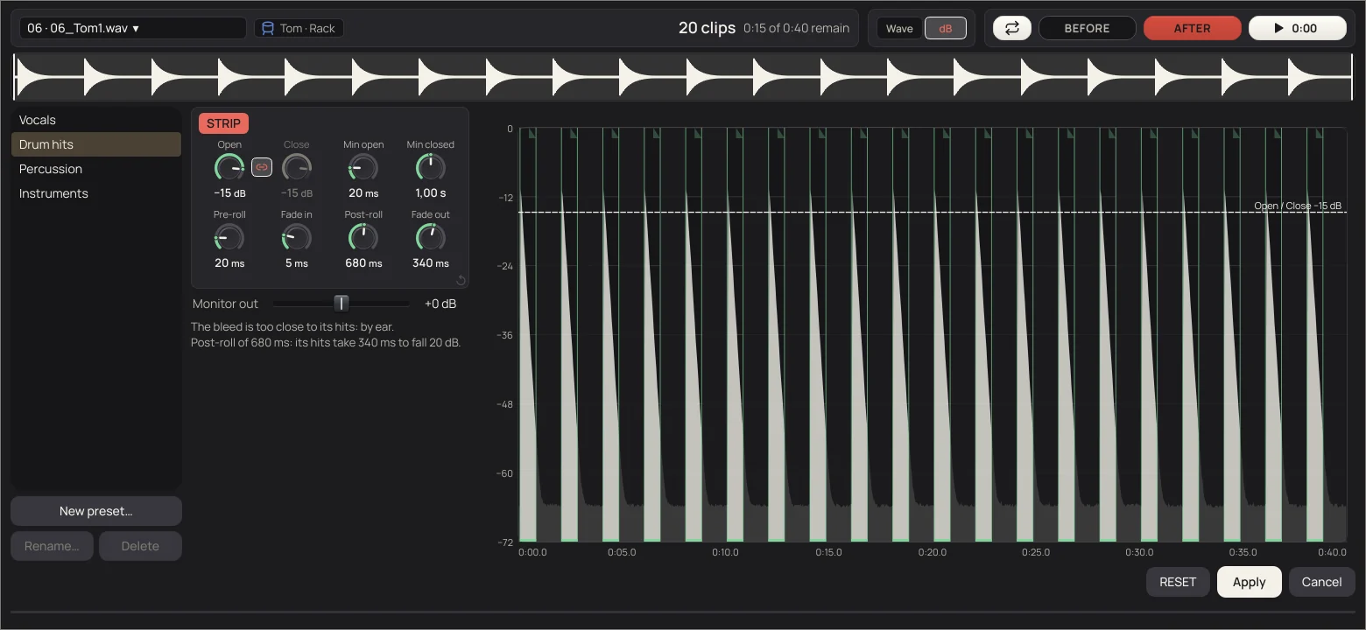
Task: Delete the selected preset
Action: point(140,546)
